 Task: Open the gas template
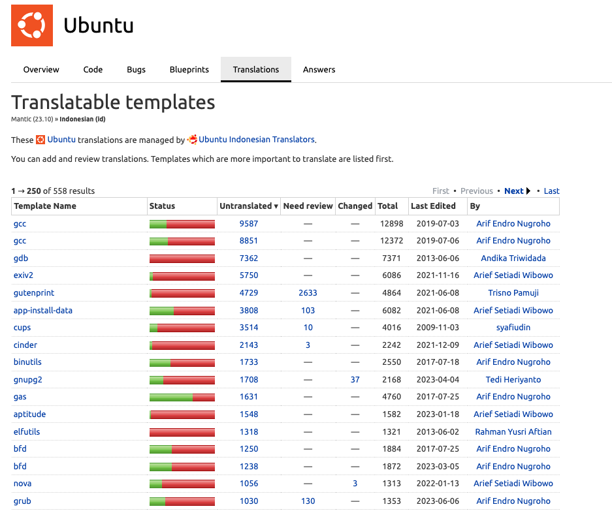pos(20,397)
